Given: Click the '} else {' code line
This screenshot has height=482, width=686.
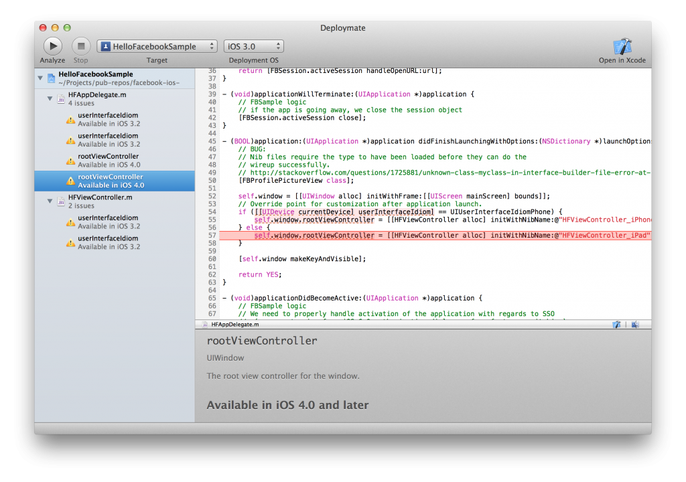Looking at the screenshot, I should [254, 228].
